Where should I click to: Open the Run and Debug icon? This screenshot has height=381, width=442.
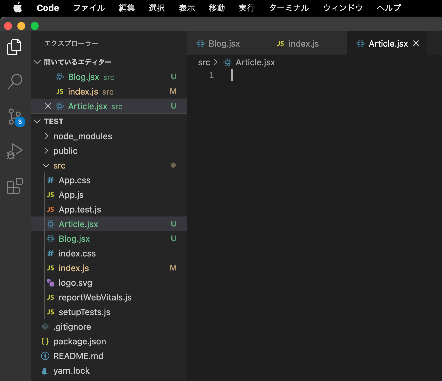point(15,152)
